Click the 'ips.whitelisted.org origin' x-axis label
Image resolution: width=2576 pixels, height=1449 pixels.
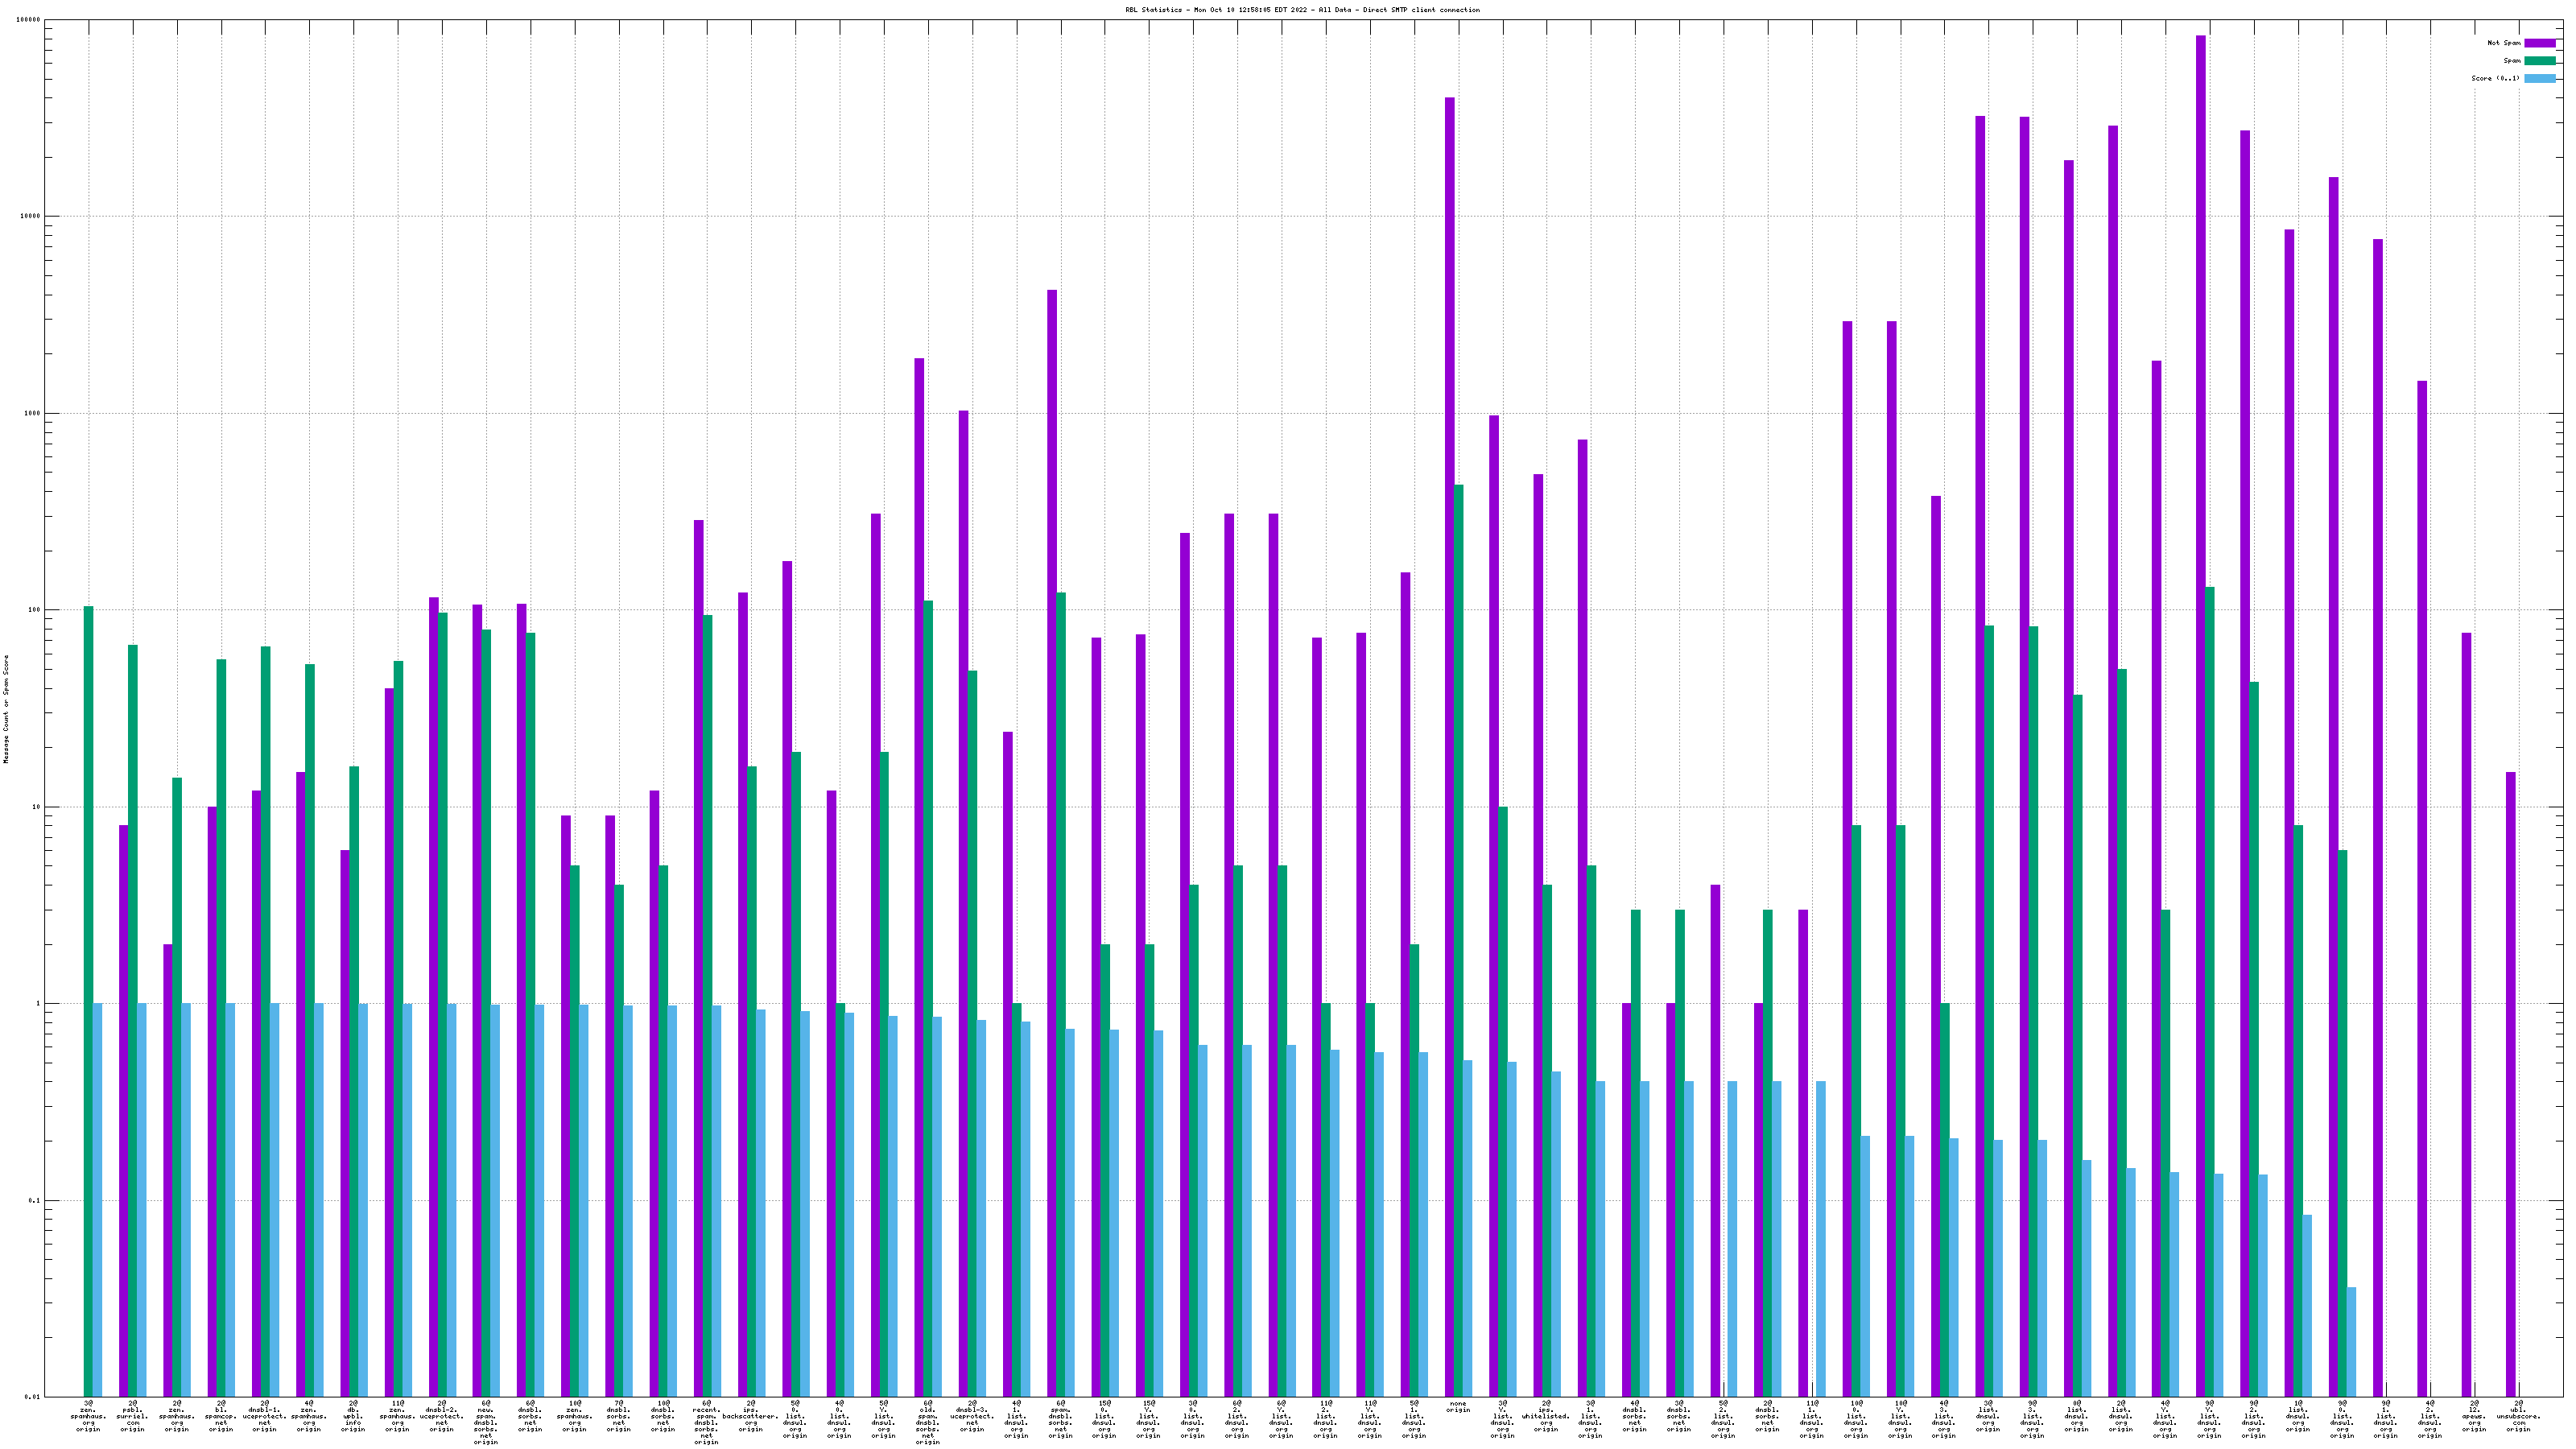point(1545,1416)
